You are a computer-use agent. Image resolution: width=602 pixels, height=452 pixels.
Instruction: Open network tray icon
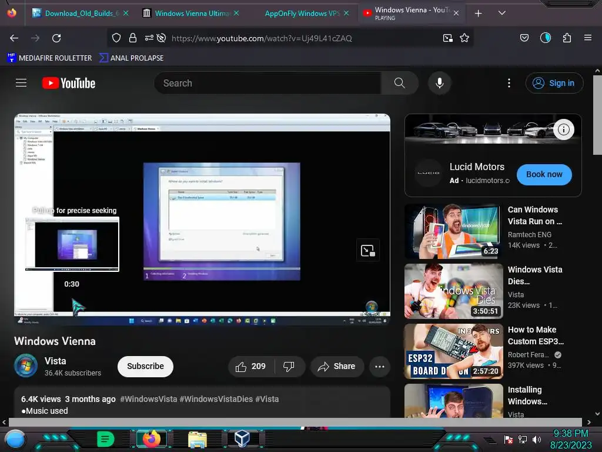click(523, 439)
